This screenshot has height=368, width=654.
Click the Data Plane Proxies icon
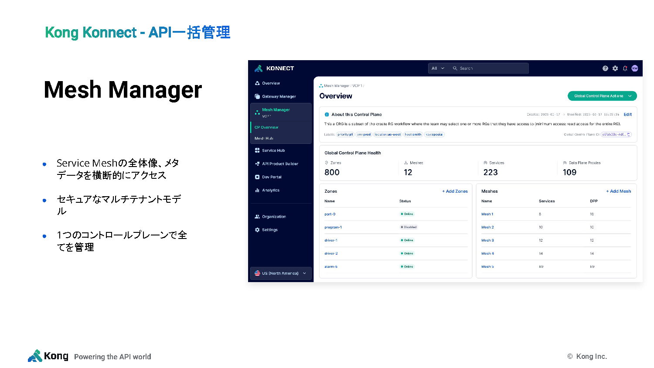(565, 163)
